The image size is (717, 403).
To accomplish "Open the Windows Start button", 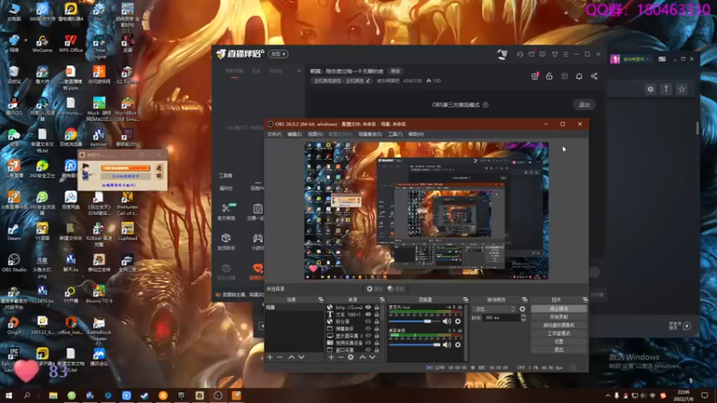I will coord(8,395).
